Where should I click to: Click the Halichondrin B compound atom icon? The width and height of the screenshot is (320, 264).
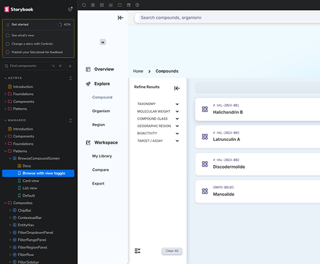[x=204, y=109]
